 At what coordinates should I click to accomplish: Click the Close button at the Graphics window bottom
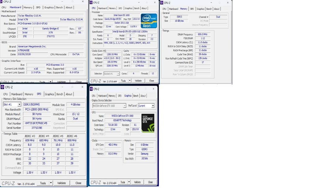(x=150, y=182)
